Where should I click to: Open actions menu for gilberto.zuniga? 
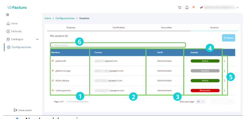[x=224, y=71]
